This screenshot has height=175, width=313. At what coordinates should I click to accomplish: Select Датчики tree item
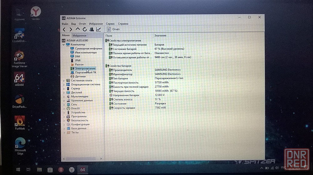coord(78,76)
